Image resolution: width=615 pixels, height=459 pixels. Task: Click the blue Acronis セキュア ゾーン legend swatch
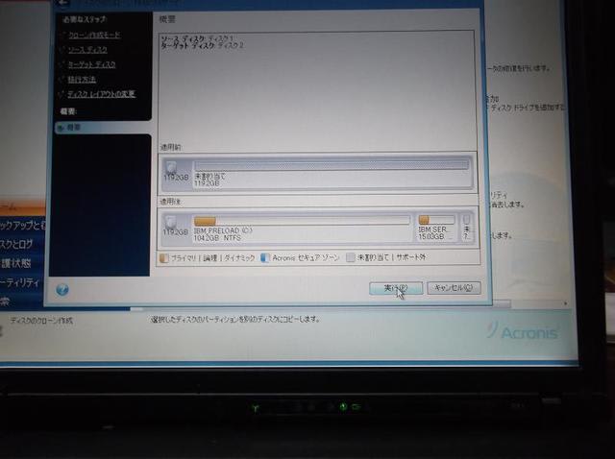(x=265, y=257)
